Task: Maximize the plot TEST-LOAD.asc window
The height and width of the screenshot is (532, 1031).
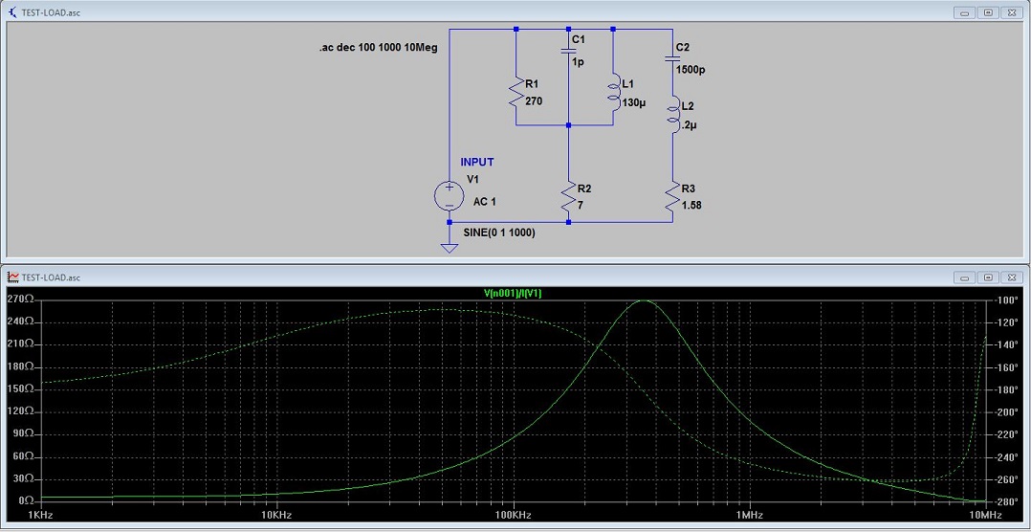Action: [x=988, y=277]
